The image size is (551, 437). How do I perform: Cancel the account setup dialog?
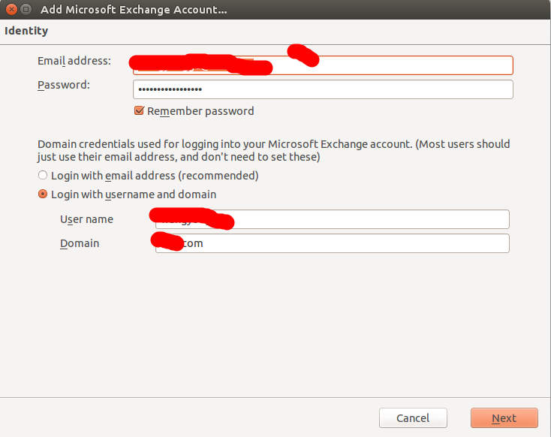(413, 418)
